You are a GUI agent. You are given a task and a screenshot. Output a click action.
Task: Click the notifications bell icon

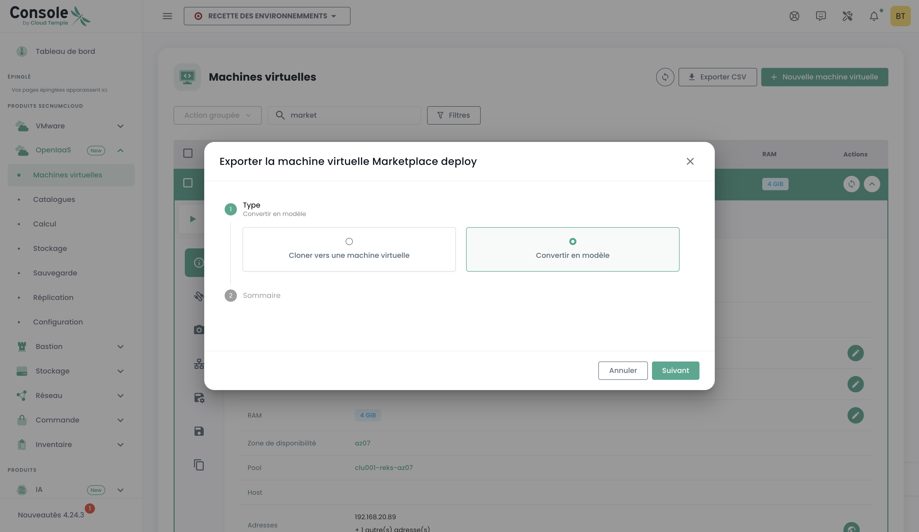pos(874,16)
